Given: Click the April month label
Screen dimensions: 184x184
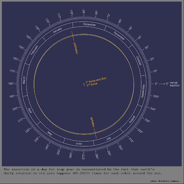Looking at the screenshot, I should tap(30, 110).
